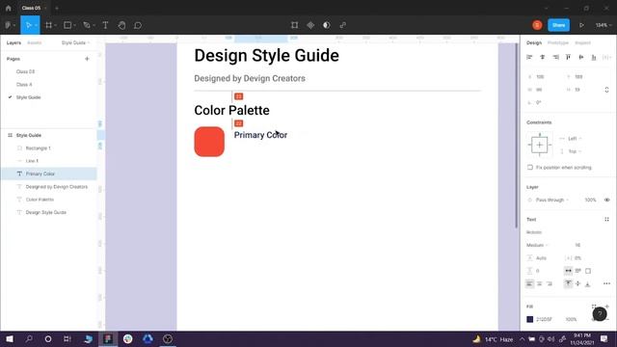The height and width of the screenshot is (347, 617).
Task: Click the Use as mask icon
Action: click(x=327, y=25)
